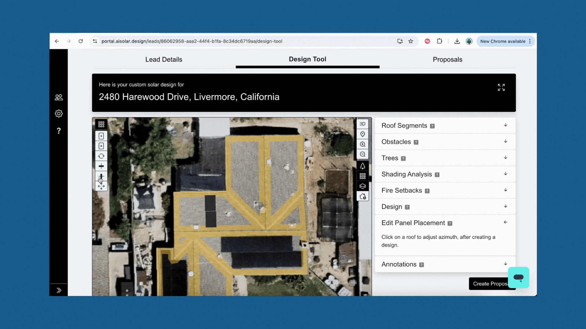The height and width of the screenshot is (329, 586).
Task: Zoom out on the map
Action: (363, 154)
